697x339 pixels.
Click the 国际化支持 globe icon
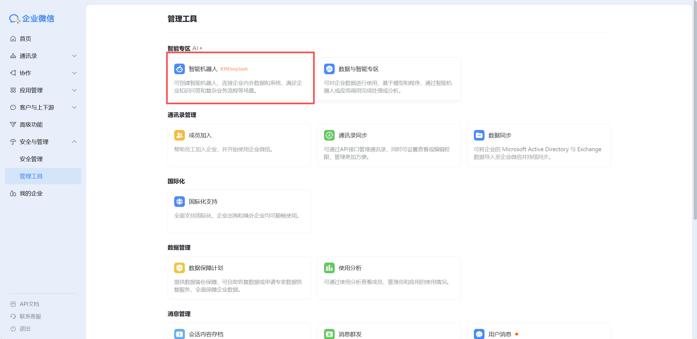pyautogui.click(x=179, y=202)
